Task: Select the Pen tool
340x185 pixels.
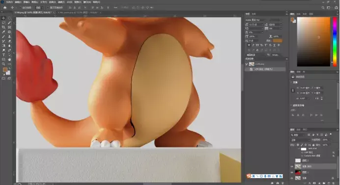Action: 9,50
